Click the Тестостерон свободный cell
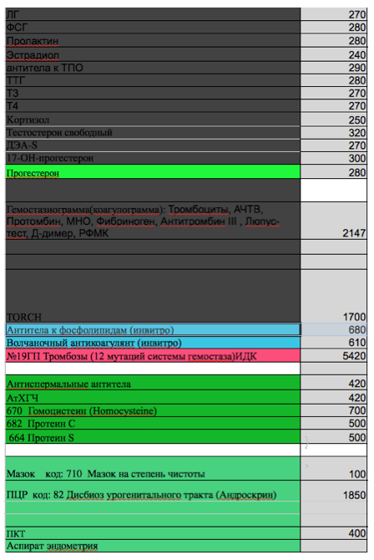 tap(153, 133)
